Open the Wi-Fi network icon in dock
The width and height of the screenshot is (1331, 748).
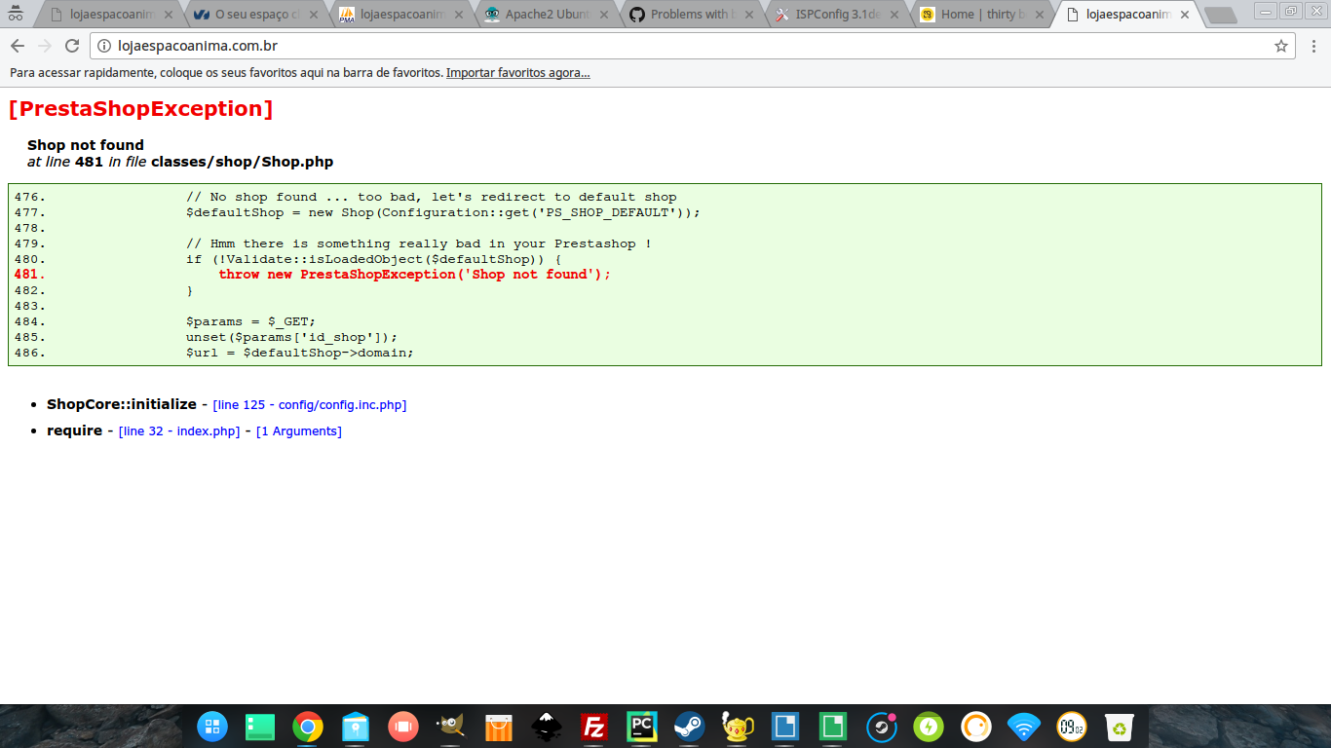point(1023,727)
